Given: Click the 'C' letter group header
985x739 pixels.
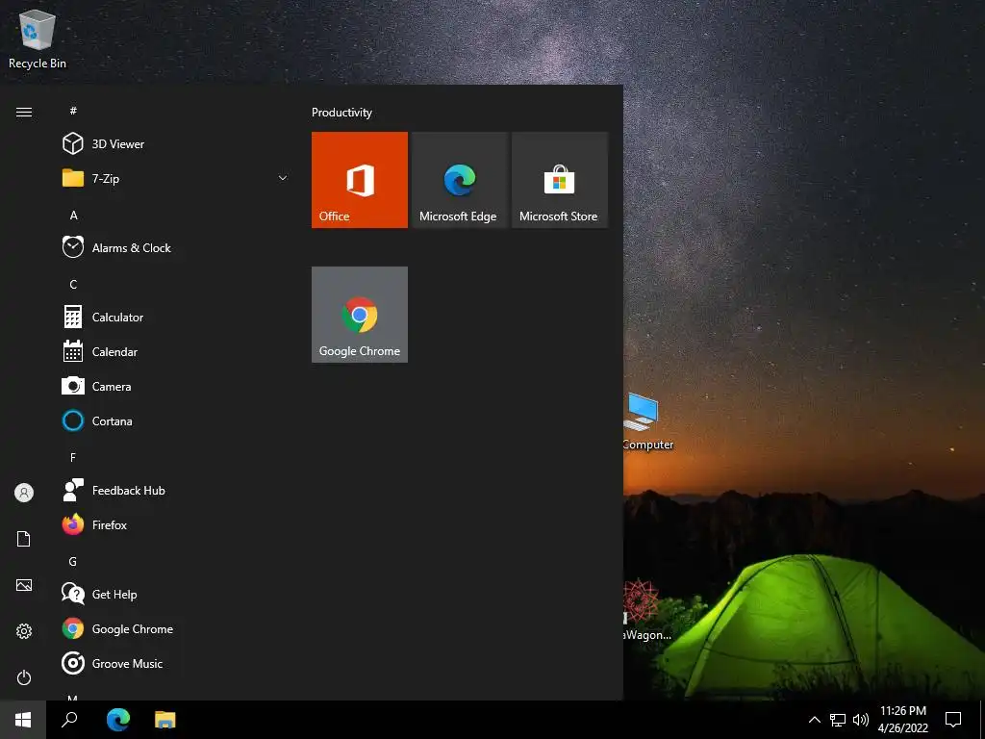Looking at the screenshot, I should pyautogui.click(x=73, y=284).
